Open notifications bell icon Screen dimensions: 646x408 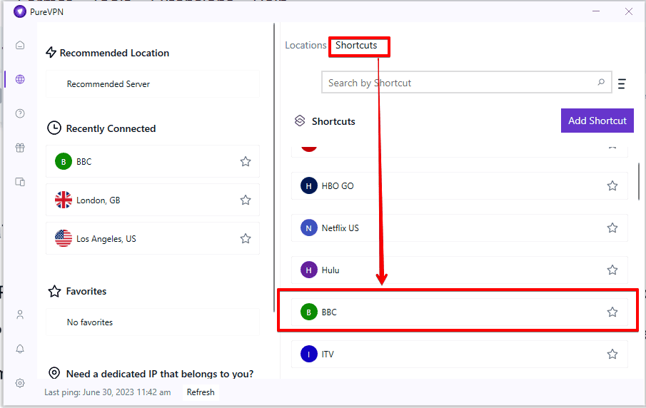pyautogui.click(x=20, y=349)
